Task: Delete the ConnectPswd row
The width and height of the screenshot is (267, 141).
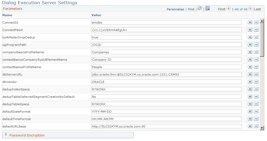Action: pos(256,30)
